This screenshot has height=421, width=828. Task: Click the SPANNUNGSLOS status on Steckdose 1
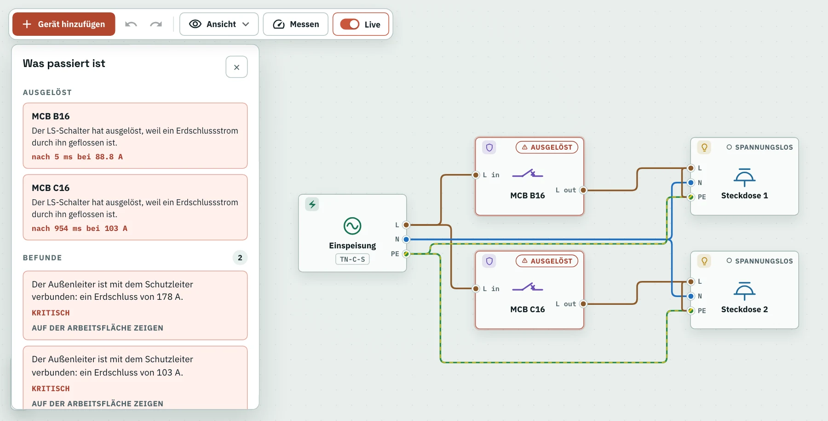click(x=760, y=147)
